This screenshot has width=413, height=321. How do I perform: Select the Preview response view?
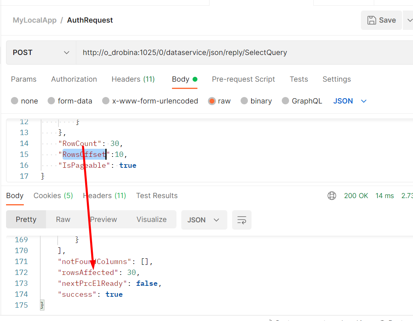click(103, 220)
